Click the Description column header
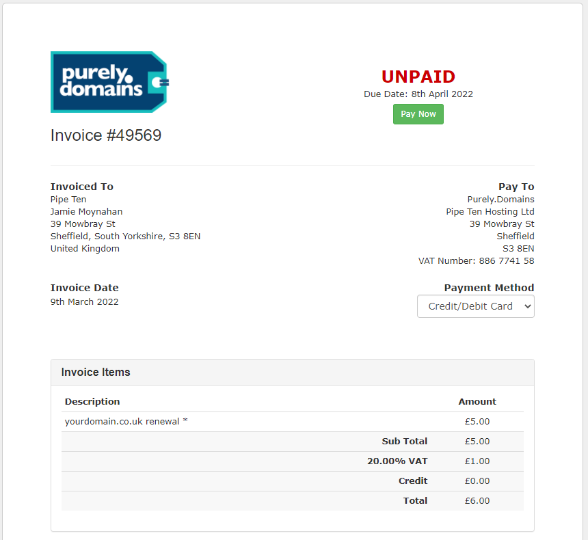This screenshot has height=540, width=588. click(x=92, y=402)
